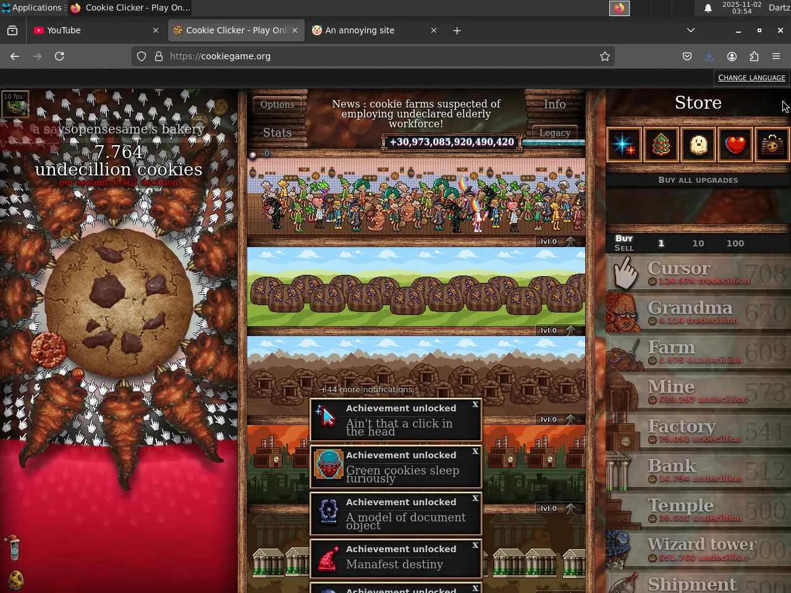The width and height of the screenshot is (791, 593).
Task: Open the Stats menu
Action: click(x=277, y=132)
